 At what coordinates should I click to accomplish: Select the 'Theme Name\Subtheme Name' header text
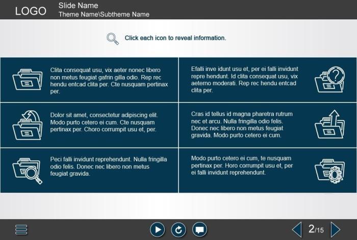[x=104, y=14]
